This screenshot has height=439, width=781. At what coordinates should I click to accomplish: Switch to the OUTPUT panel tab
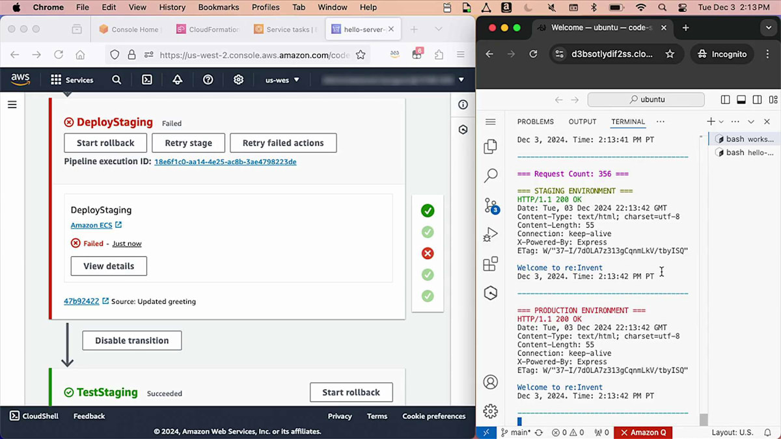click(x=582, y=122)
